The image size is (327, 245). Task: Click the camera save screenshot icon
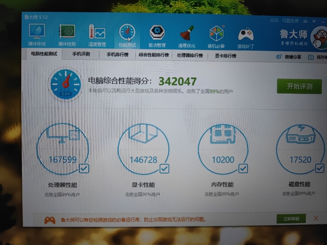click(311, 57)
